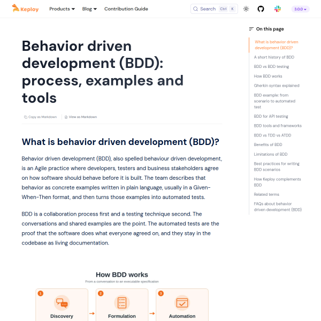321x321 pixels.
Task: Jump to BDD example: from scenario to automated test
Action: (x=274, y=101)
